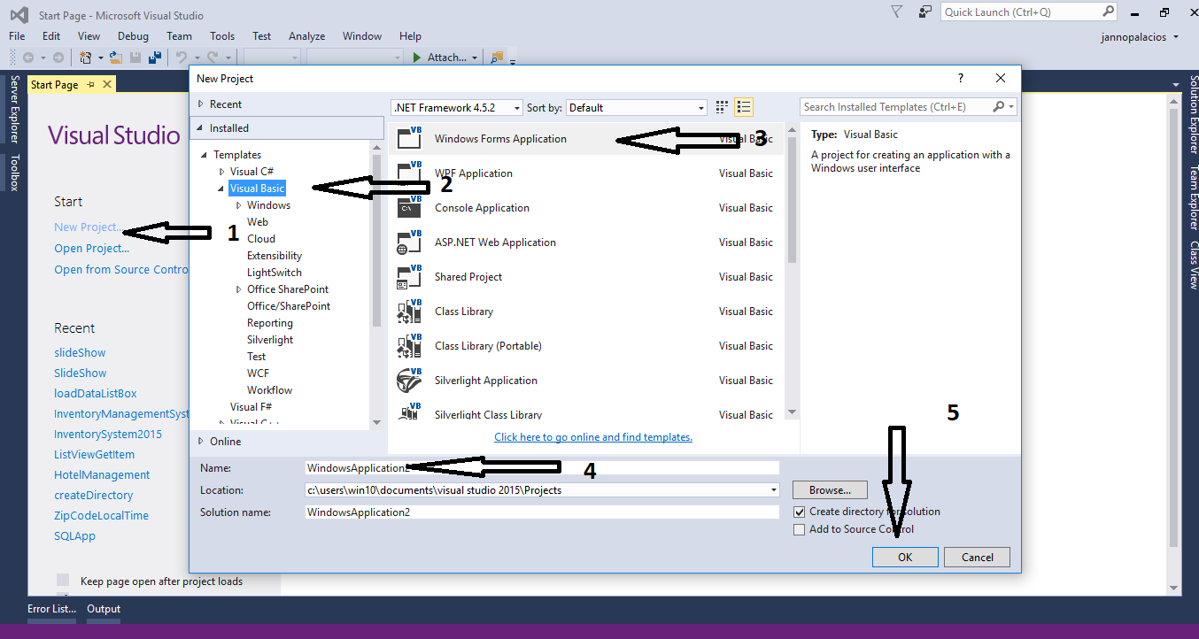
Task: Uncheck Create directory for solution
Action: (x=799, y=512)
